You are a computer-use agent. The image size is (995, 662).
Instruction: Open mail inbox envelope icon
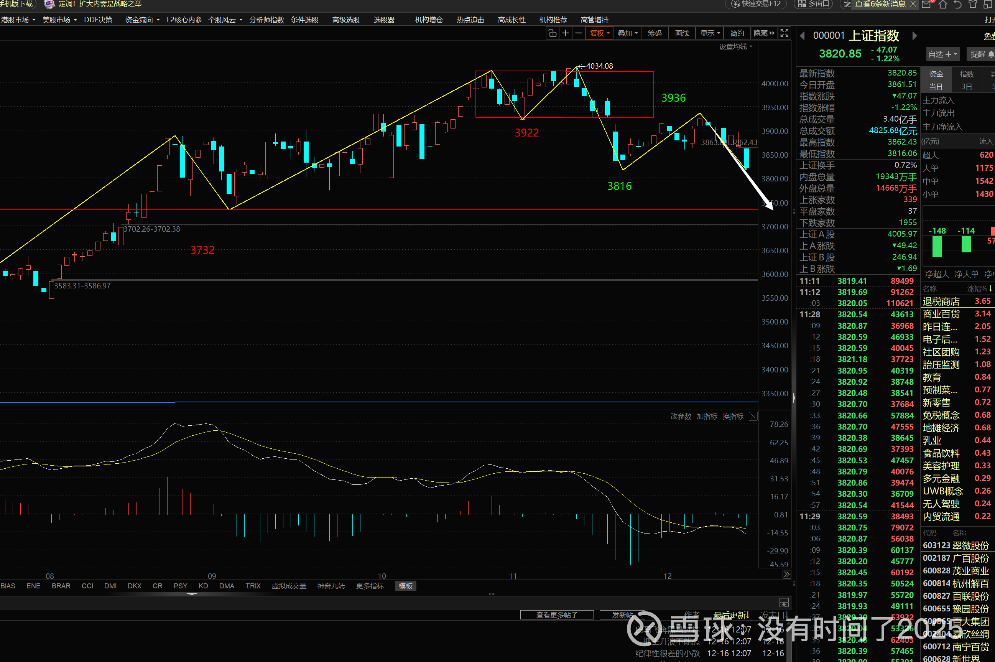pos(927,4)
